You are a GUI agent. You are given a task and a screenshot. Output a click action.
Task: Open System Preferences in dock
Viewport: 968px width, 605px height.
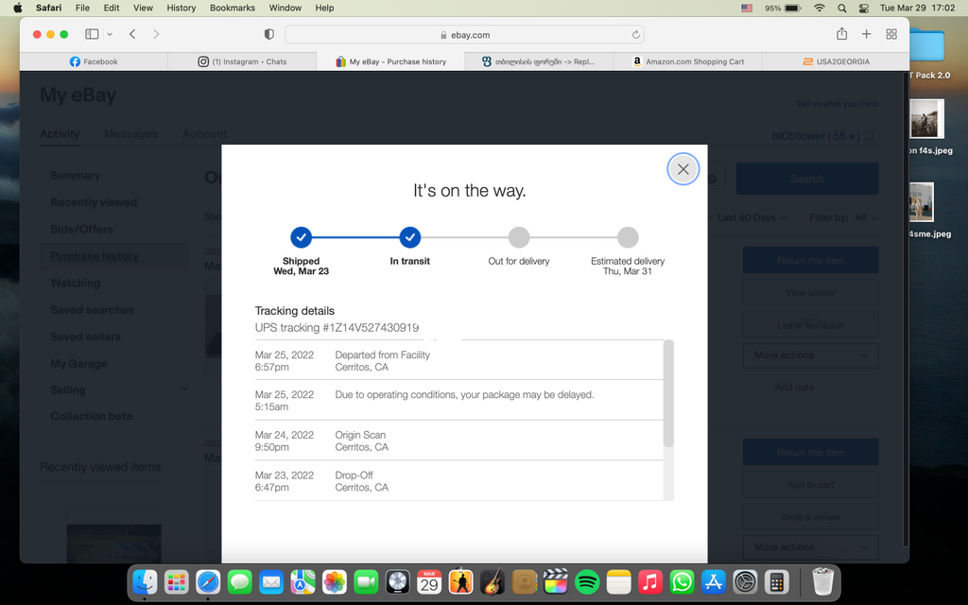click(745, 582)
